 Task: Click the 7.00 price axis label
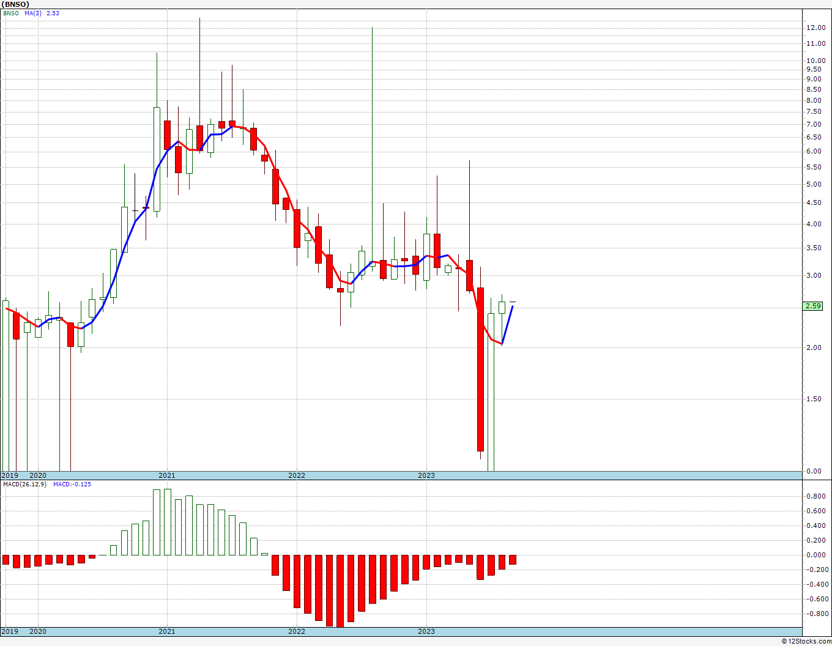point(814,124)
